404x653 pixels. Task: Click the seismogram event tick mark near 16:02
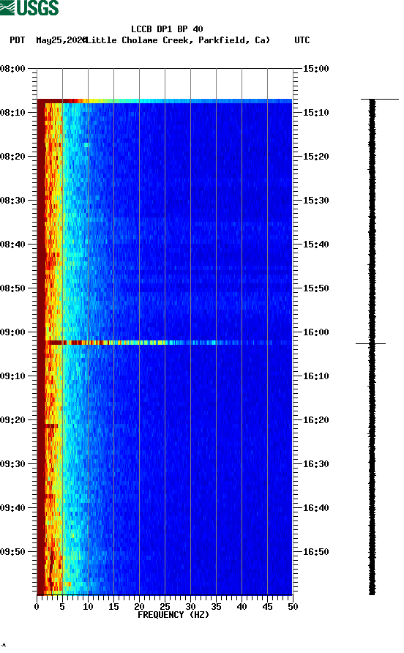coord(370,343)
